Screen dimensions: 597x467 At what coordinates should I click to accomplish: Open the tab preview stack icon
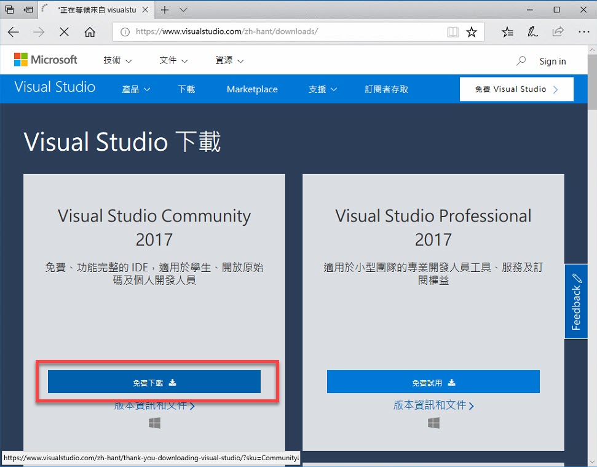point(9,9)
